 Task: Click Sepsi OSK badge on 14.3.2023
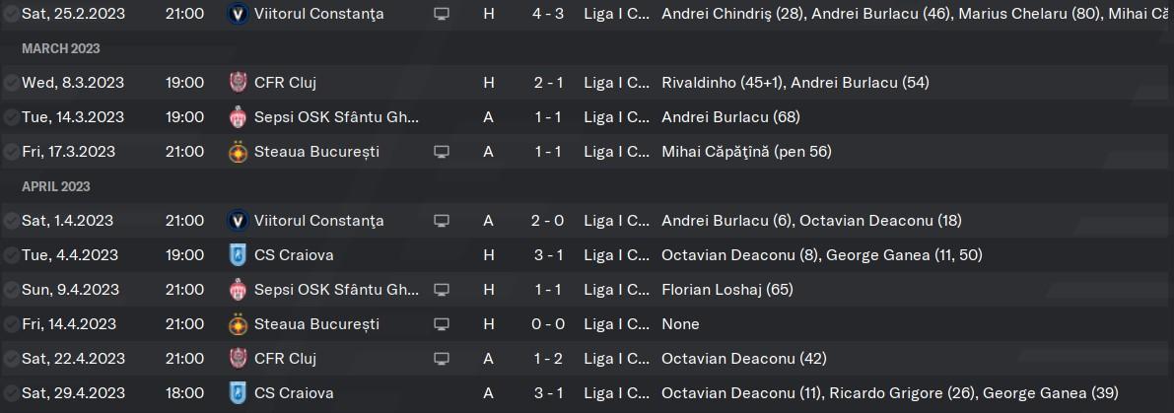tap(238, 116)
